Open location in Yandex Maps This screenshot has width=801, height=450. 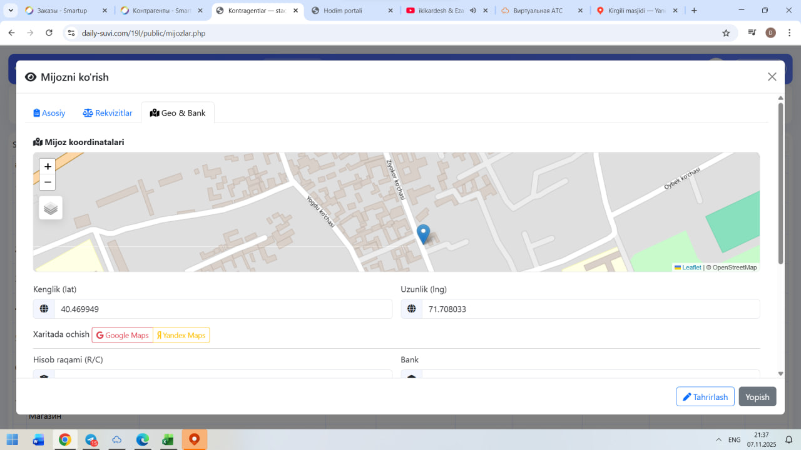click(x=181, y=335)
